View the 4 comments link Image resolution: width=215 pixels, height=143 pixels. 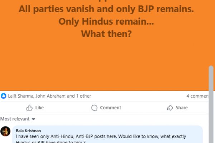click(x=197, y=96)
